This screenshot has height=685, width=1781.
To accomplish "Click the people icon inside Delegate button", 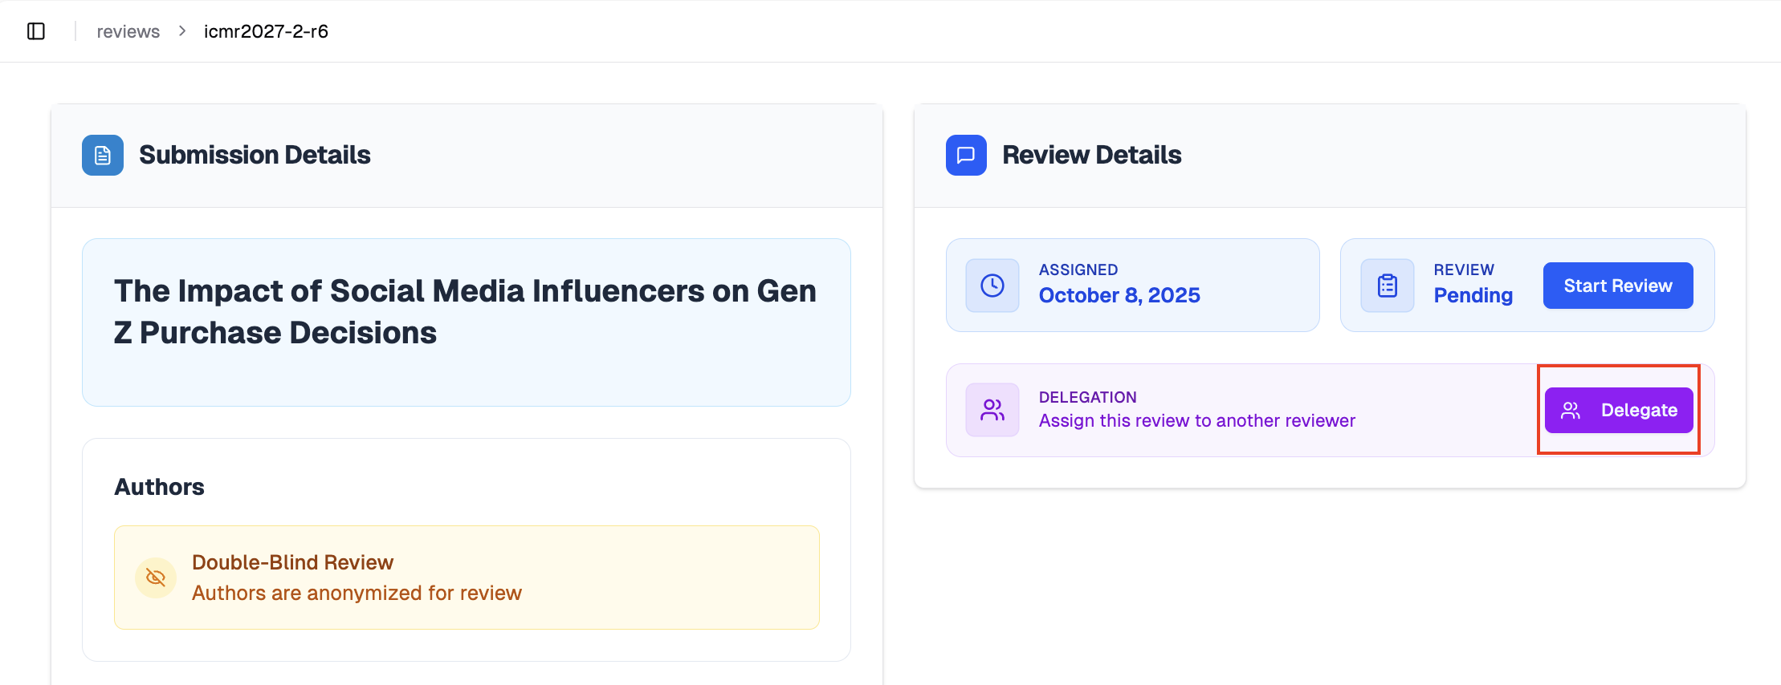I will tap(1571, 411).
